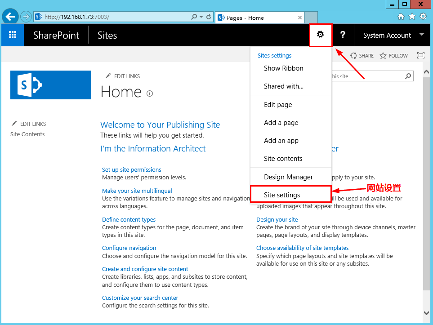Open Site settings from the menu
This screenshot has width=433, height=325.
[291, 195]
